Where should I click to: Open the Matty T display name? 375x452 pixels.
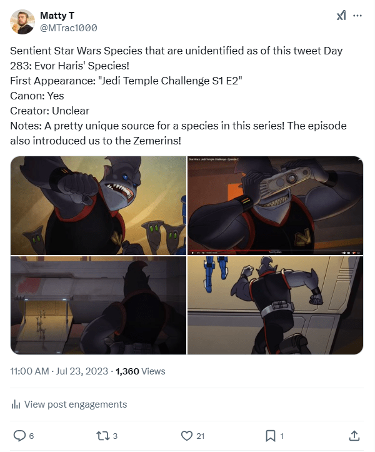pos(57,15)
